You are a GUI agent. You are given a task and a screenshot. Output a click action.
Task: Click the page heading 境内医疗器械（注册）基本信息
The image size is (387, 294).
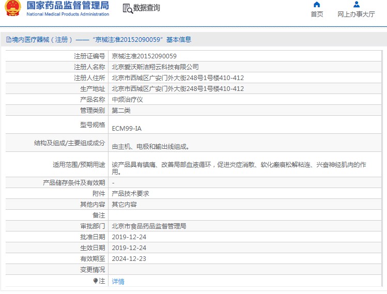101,39
